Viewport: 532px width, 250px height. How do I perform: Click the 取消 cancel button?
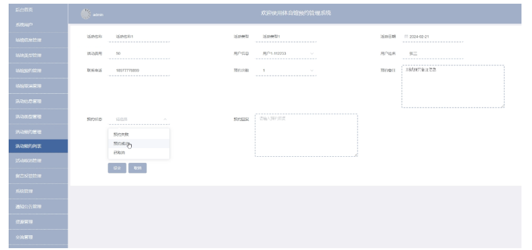[137, 168]
